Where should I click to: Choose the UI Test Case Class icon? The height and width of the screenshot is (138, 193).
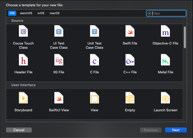(x=59, y=31)
